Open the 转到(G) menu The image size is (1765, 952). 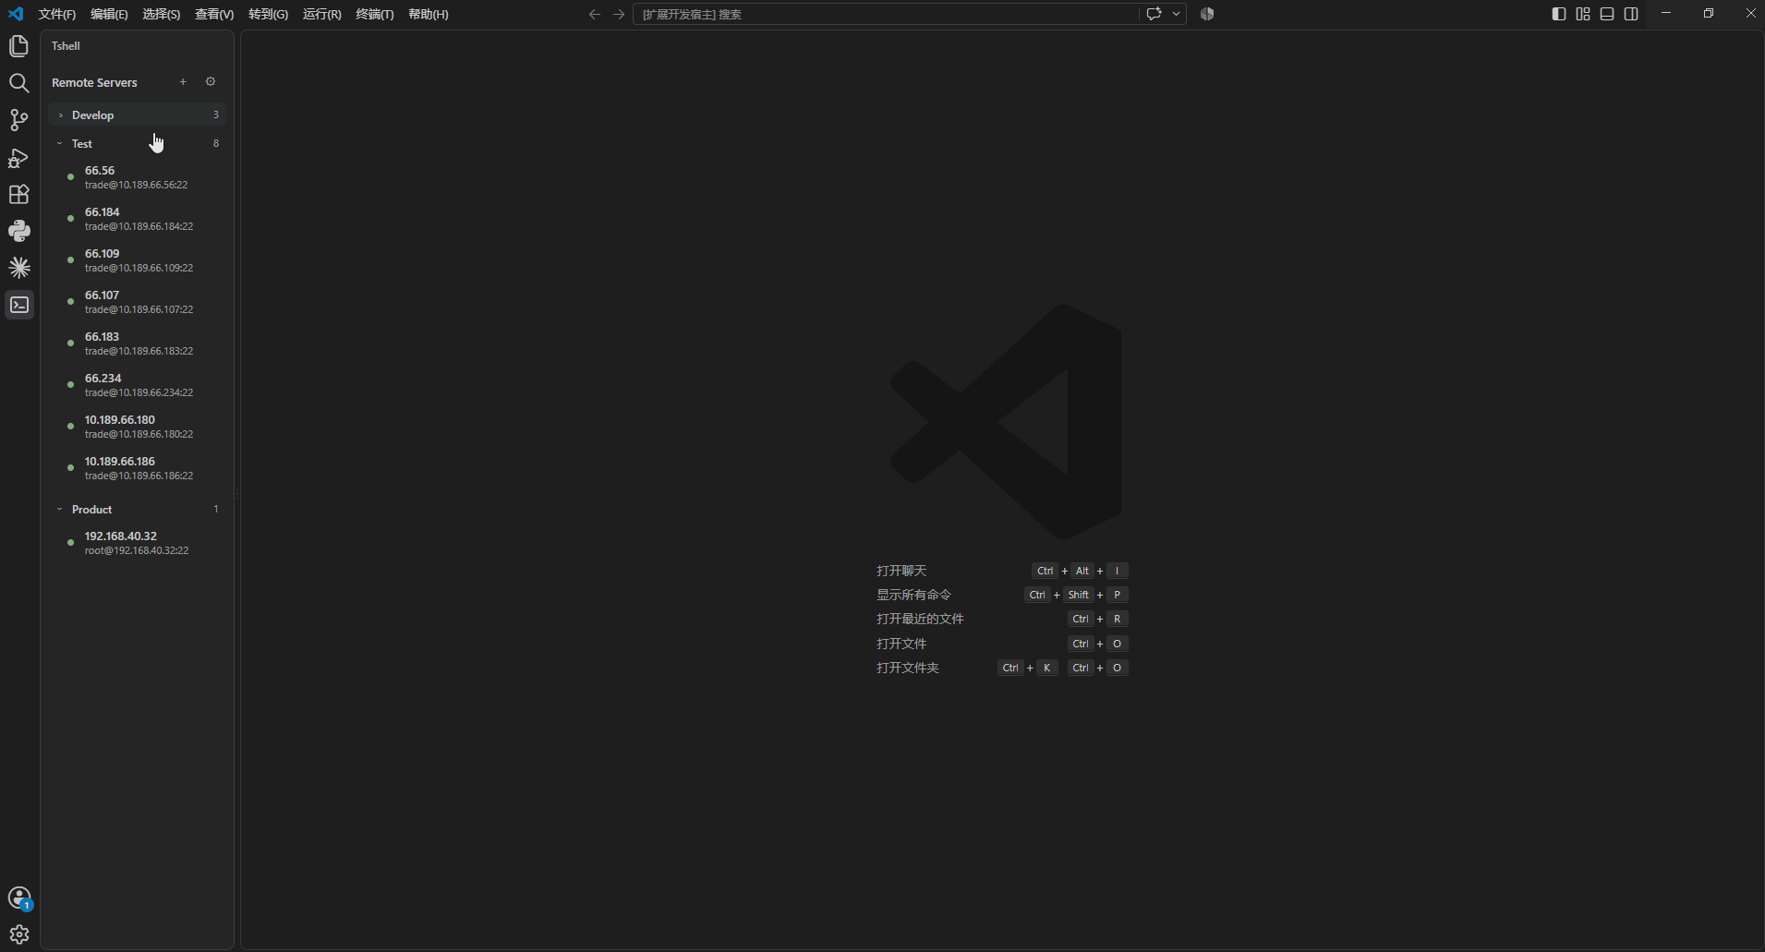pos(268,14)
